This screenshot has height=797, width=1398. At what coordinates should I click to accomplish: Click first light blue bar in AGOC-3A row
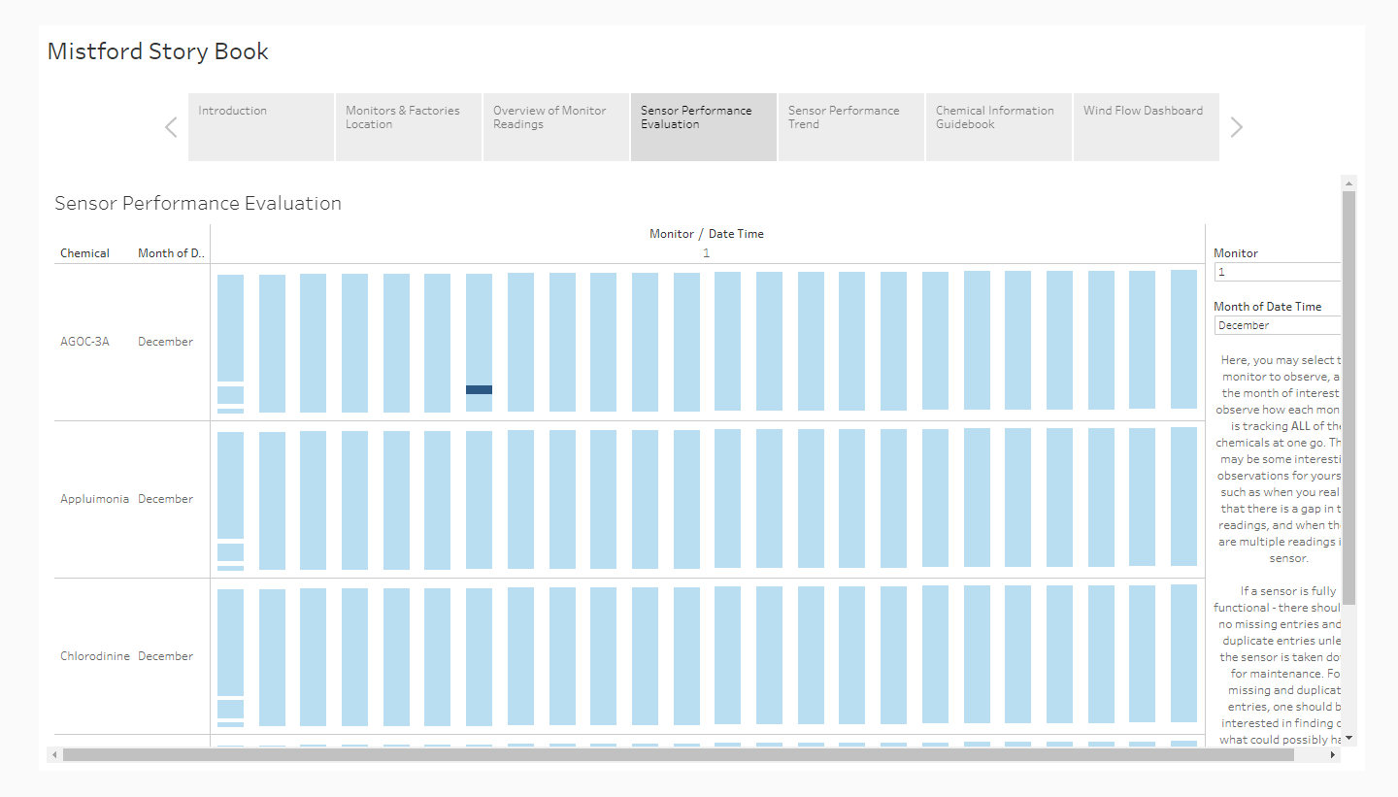tap(230, 328)
